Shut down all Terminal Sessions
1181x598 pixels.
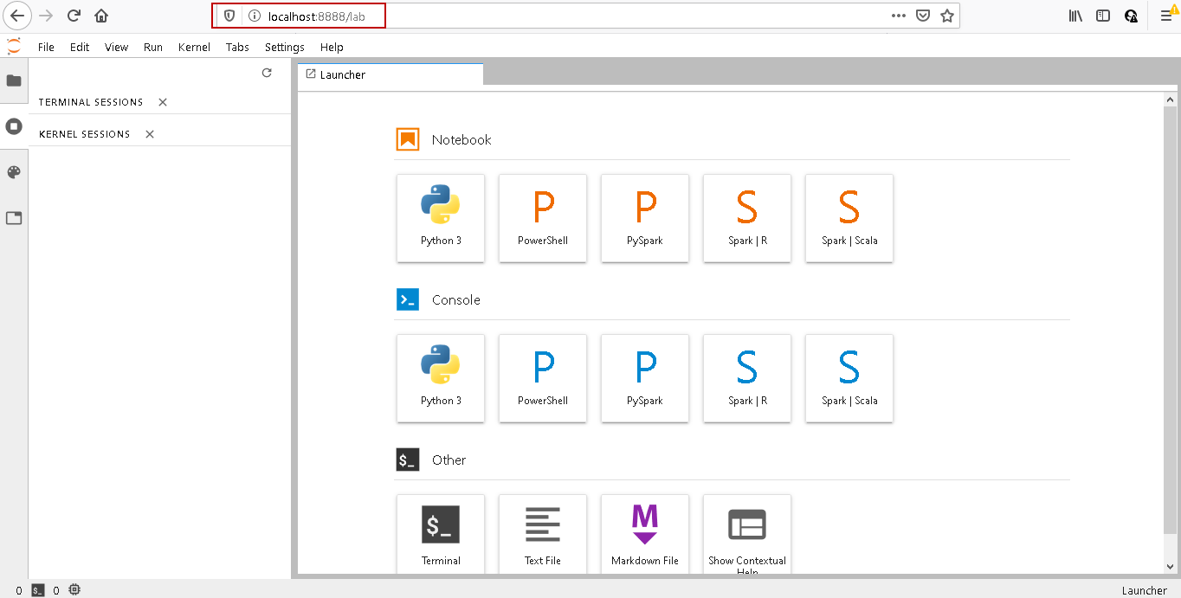tap(161, 102)
